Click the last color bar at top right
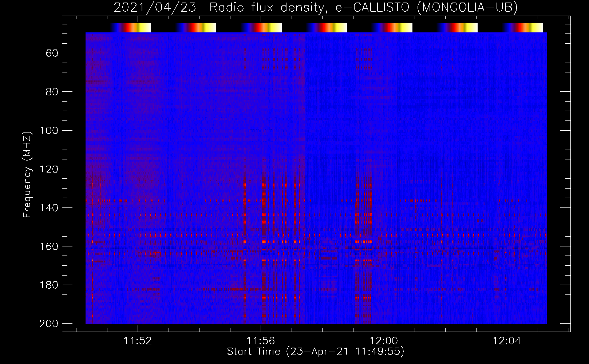The height and width of the screenshot is (364, 589). pos(523,28)
